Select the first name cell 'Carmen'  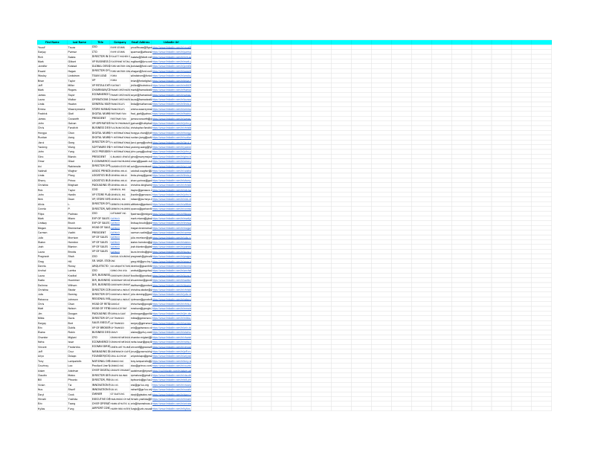(52, 233)
